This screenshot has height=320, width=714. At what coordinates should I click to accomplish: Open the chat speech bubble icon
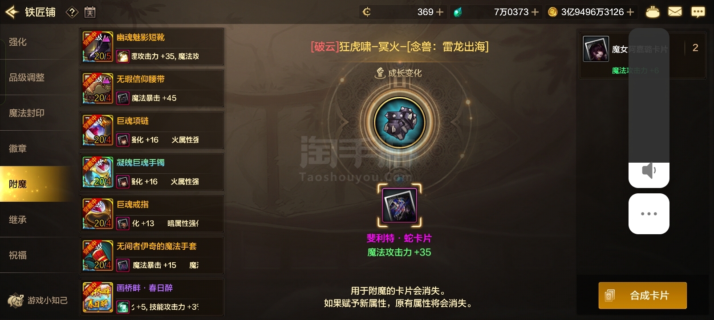tap(698, 12)
